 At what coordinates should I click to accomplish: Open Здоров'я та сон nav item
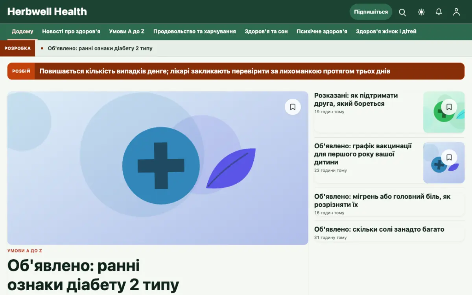pyautogui.click(x=266, y=31)
